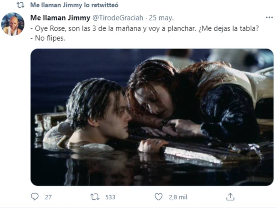Click the retweet count '533'
Screen dimensions: 277x208
click(110, 197)
